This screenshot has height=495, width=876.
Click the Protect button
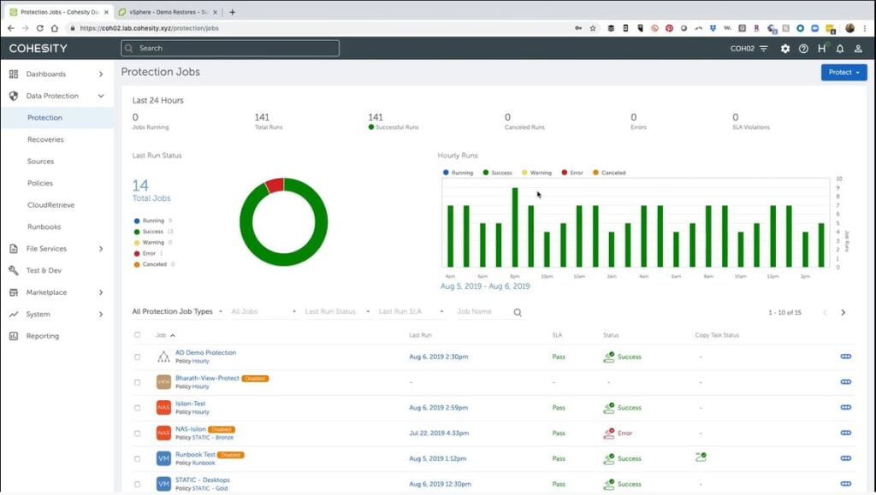pyautogui.click(x=843, y=72)
